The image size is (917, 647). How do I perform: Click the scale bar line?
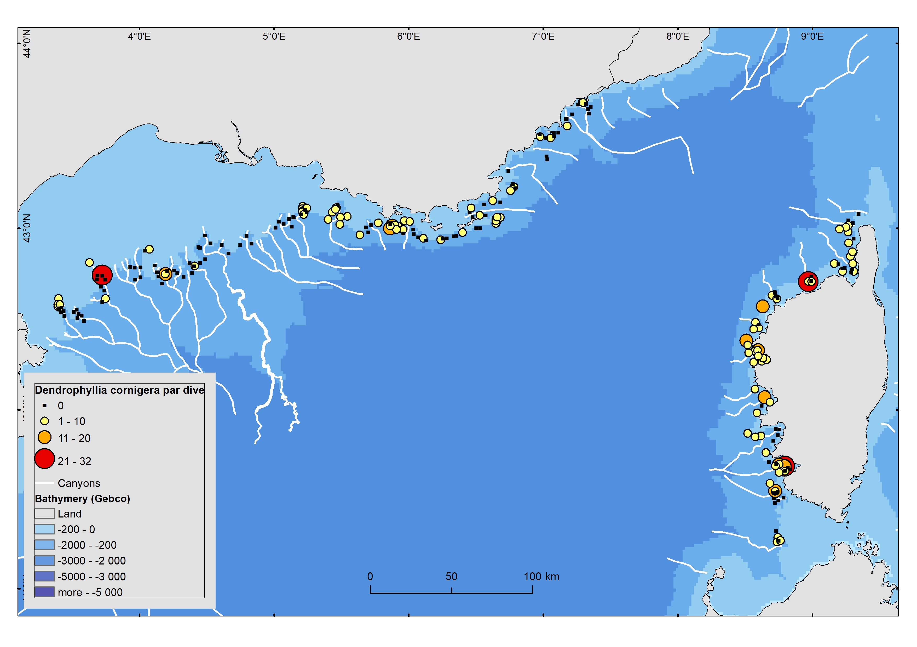tap(451, 590)
